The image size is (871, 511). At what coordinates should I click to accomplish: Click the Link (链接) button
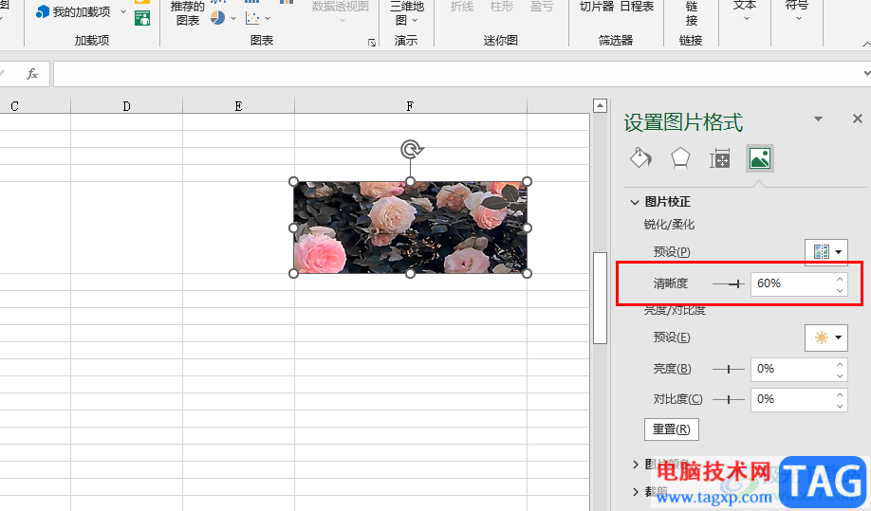[x=691, y=13]
